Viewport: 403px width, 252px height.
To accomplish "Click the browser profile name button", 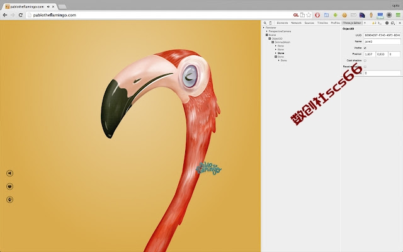I will 395,6.
